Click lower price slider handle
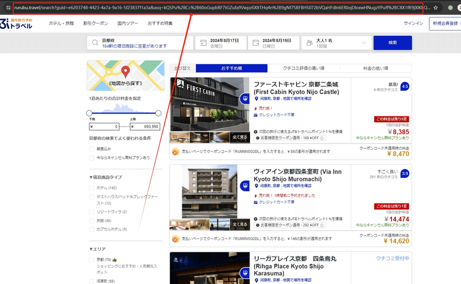The width and height of the screenshot is (461, 284). click(x=89, y=113)
